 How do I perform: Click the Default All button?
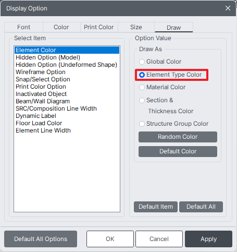coord(201,207)
